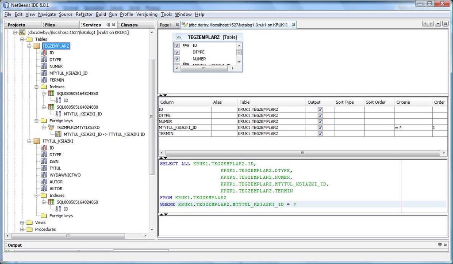Toggle Output checkbox for the DTYPE grid row

pos(320,116)
